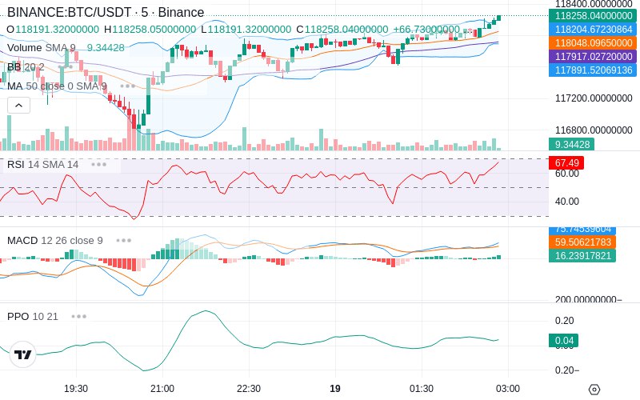Click the date 19 marker on time axis
The width and height of the screenshot is (640, 400).
(x=334, y=389)
